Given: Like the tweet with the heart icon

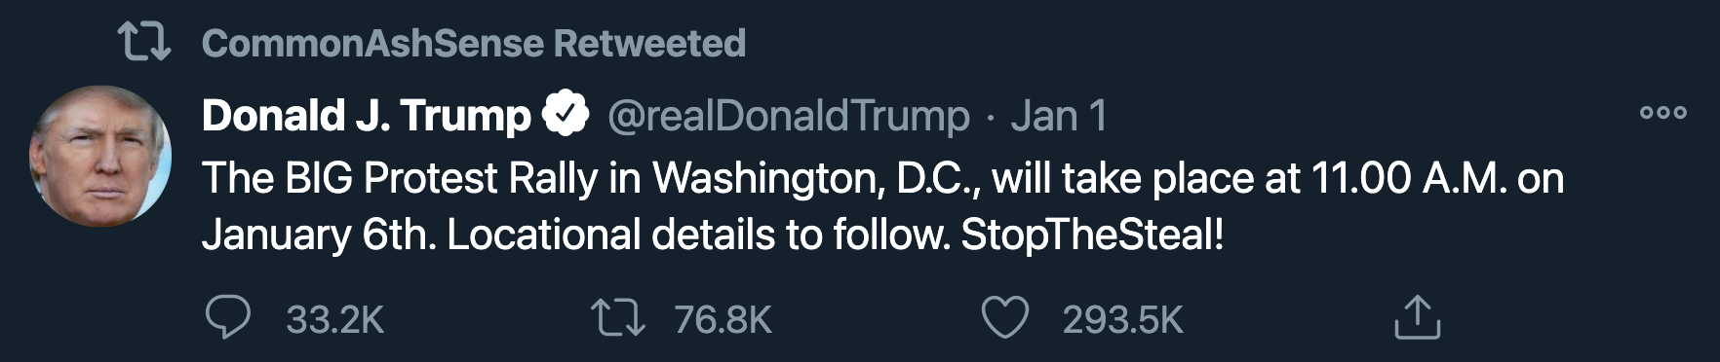Looking at the screenshot, I should coord(1004,318).
